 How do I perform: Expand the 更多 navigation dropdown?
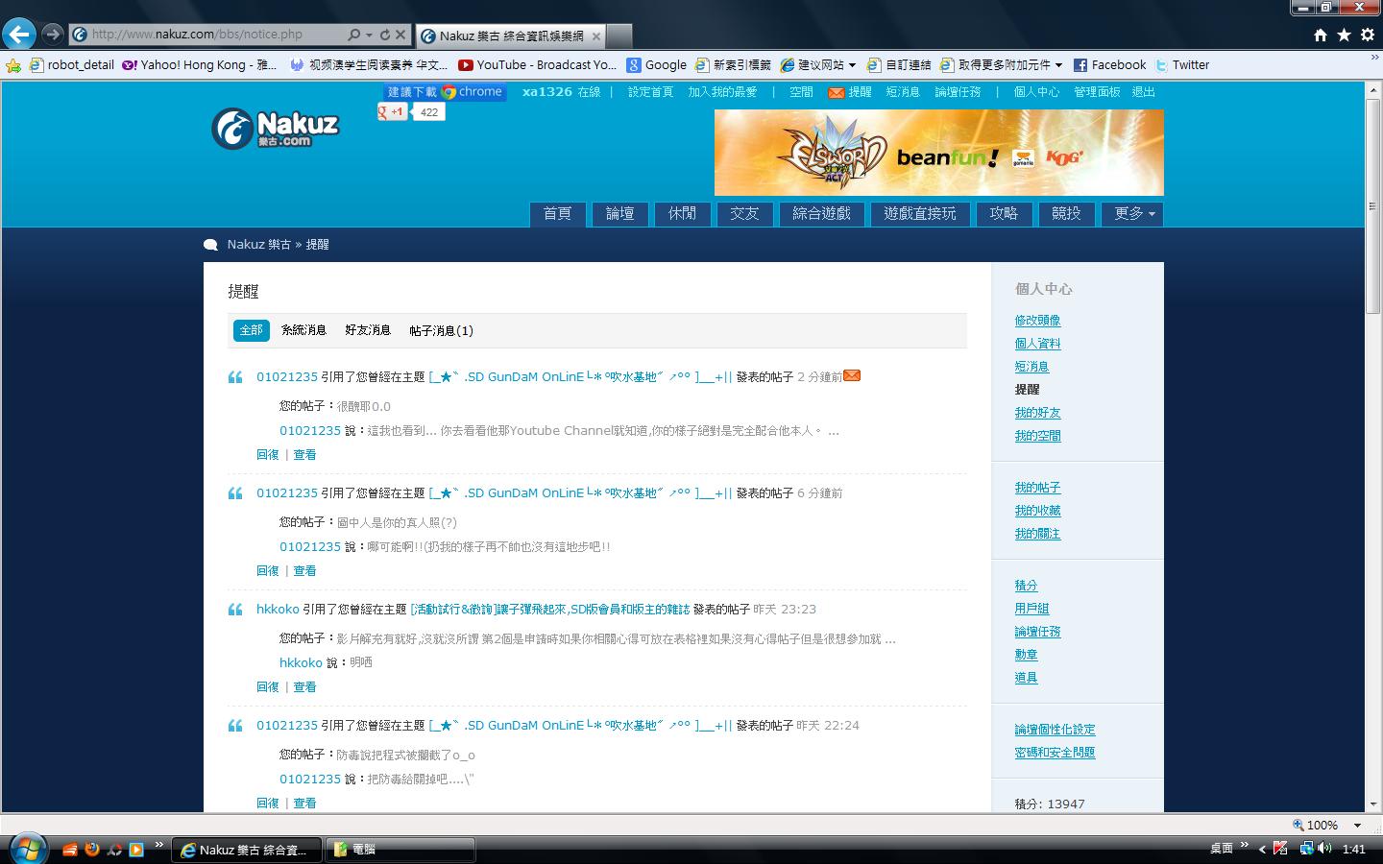(1133, 213)
